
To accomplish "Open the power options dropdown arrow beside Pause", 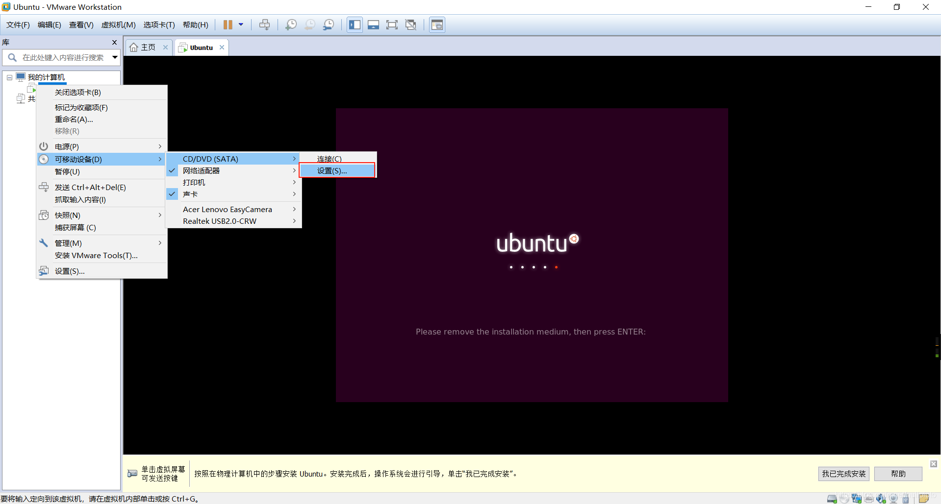I will click(241, 24).
